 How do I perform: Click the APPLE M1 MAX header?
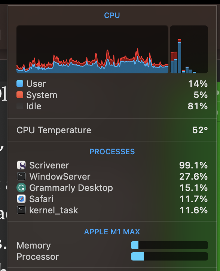coord(112,232)
